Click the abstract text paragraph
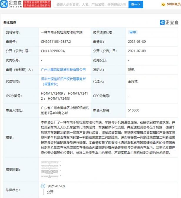181x198 pixels. point(109,137)
